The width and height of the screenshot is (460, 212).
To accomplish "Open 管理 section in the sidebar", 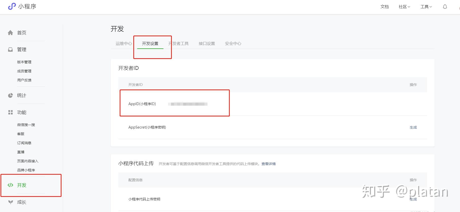I will pyautogui.click(x=22, y=50).
